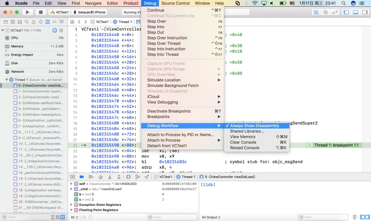Open the Report navigator speech-bubble icon

[x=62, y=22]
